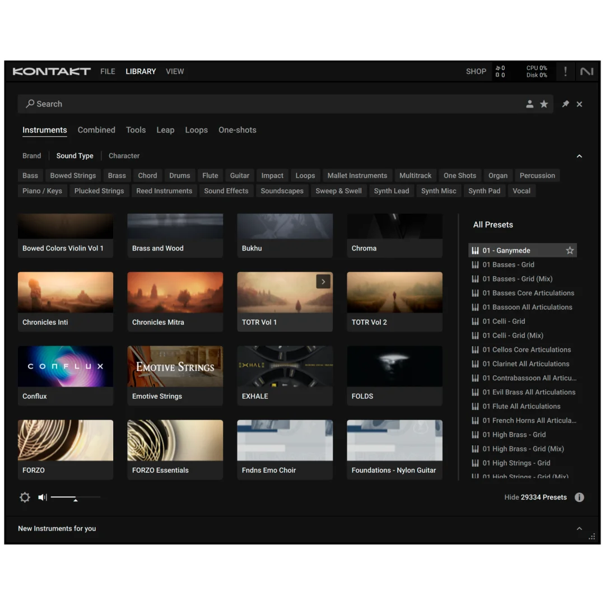Click the arrow on TOTR Vol 1
Screen dimensions: 605x605
323,281
